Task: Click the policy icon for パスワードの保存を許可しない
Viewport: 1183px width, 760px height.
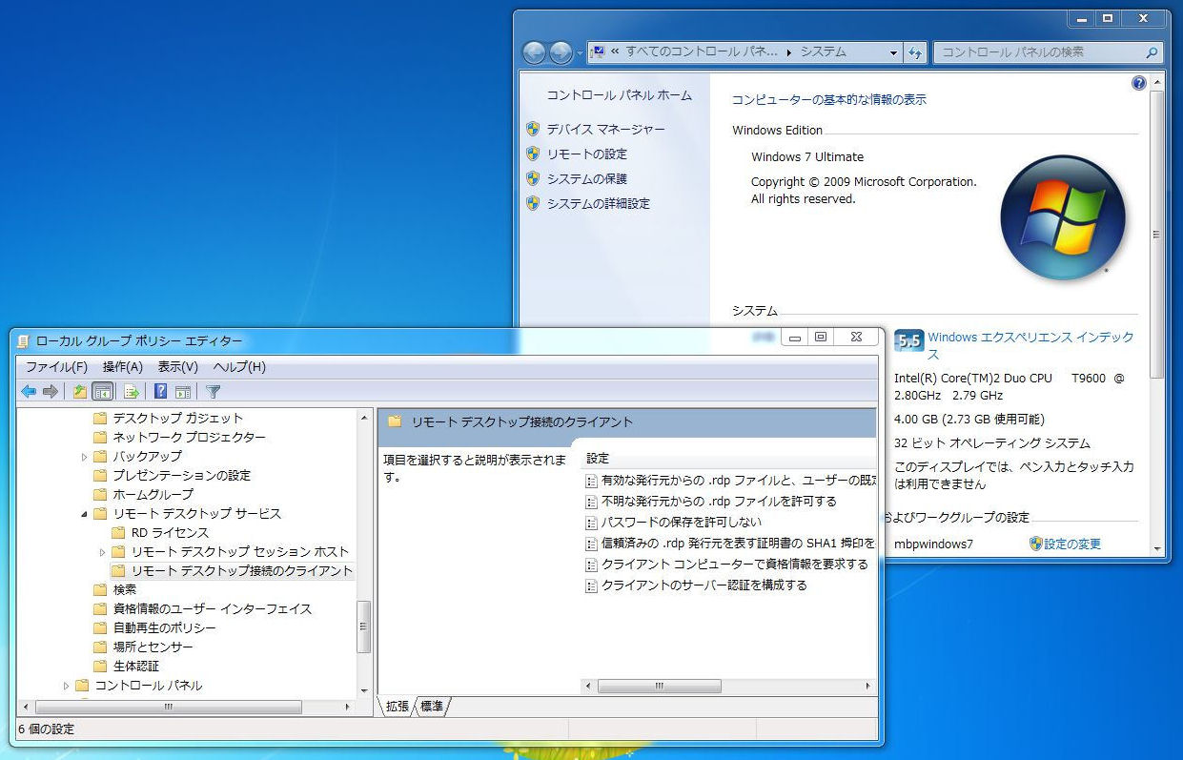Action: 591,522
